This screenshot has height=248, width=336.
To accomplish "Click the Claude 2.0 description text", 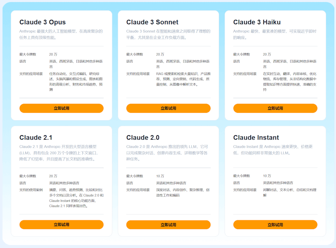I will [168, 153].
